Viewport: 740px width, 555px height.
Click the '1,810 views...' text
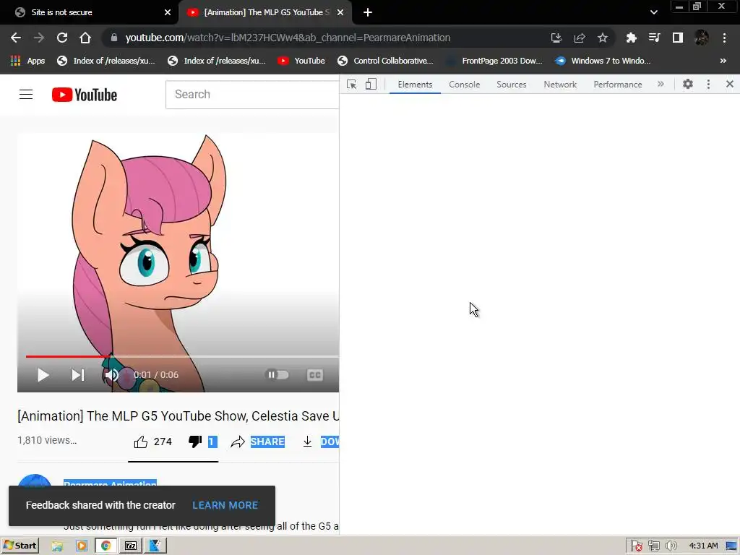click(x=47, y=440)
